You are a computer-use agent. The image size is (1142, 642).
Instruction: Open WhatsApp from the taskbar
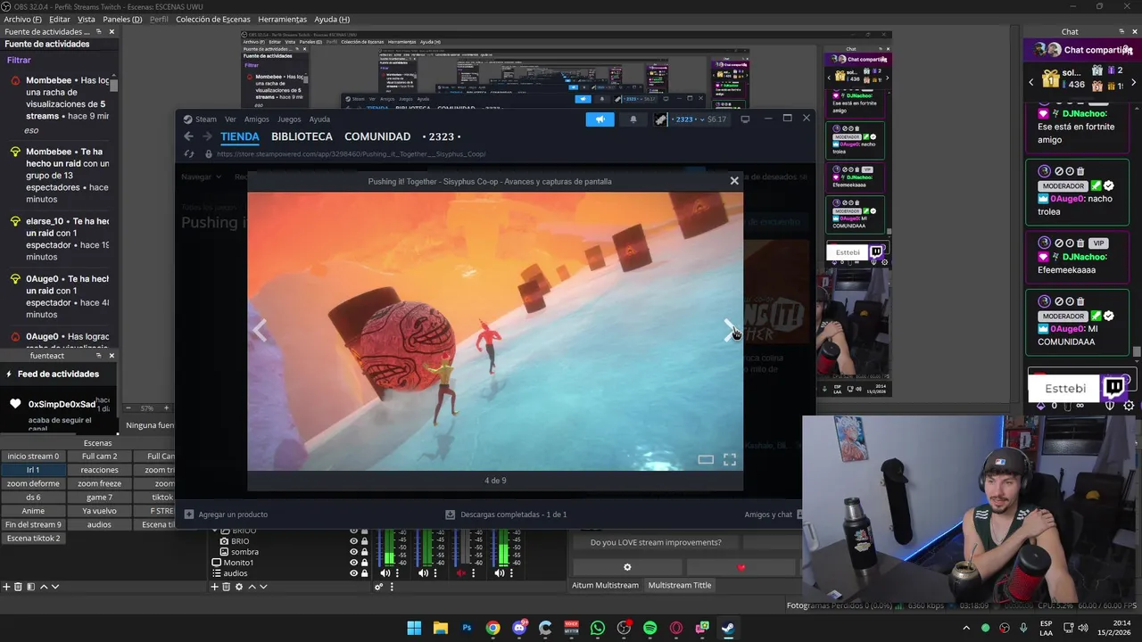coord(598,628)
